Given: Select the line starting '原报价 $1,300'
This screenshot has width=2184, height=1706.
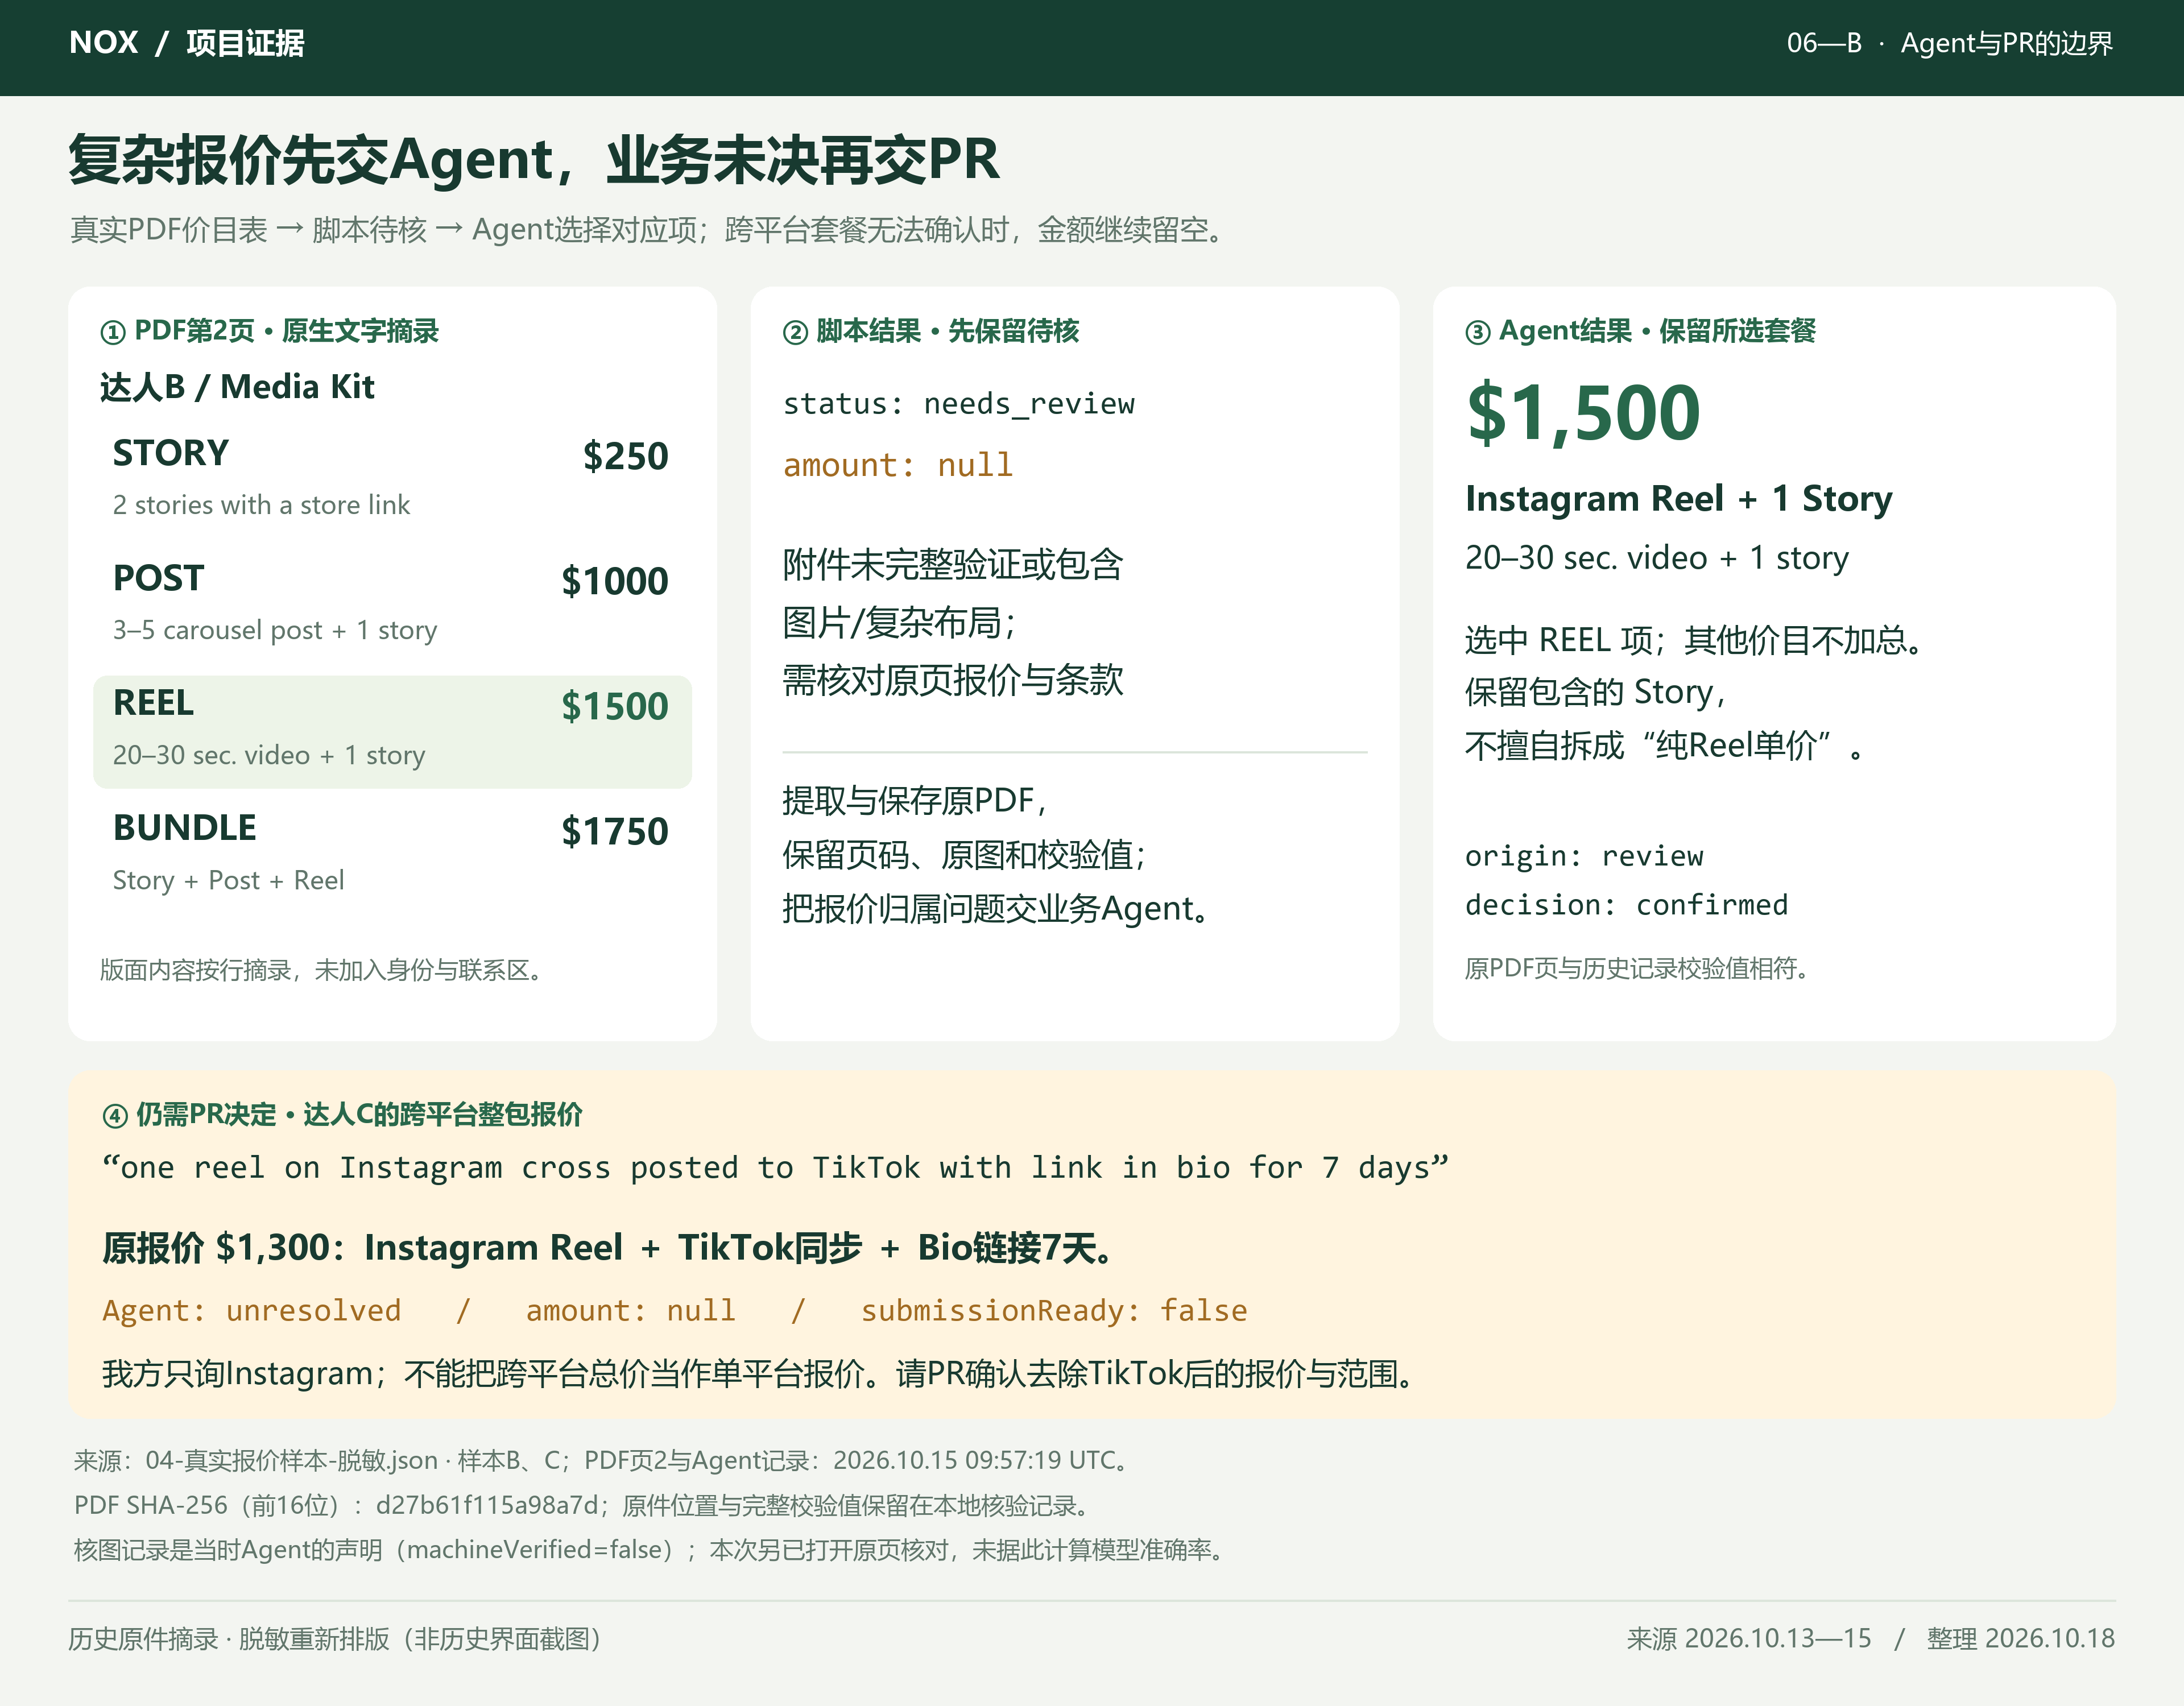Looking at the screenshot, I should tap(610, 1248).
